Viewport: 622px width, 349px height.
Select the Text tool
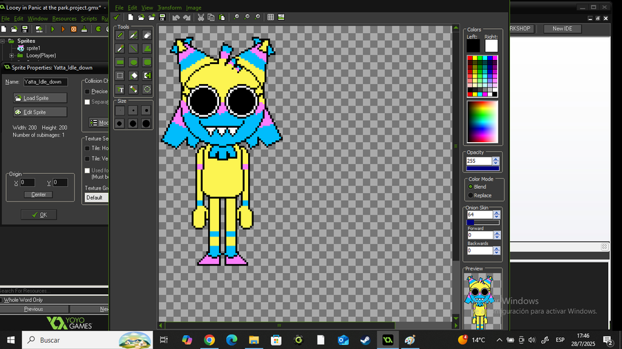pyautogui.click(x=120, y=90)
